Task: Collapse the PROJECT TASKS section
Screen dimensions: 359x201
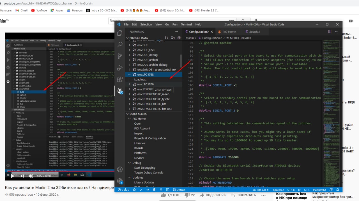Action: pos(127,38)
